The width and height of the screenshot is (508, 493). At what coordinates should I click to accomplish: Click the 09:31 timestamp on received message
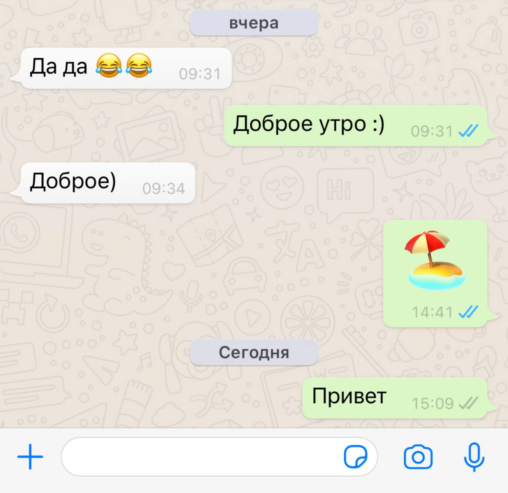(200, 74)
